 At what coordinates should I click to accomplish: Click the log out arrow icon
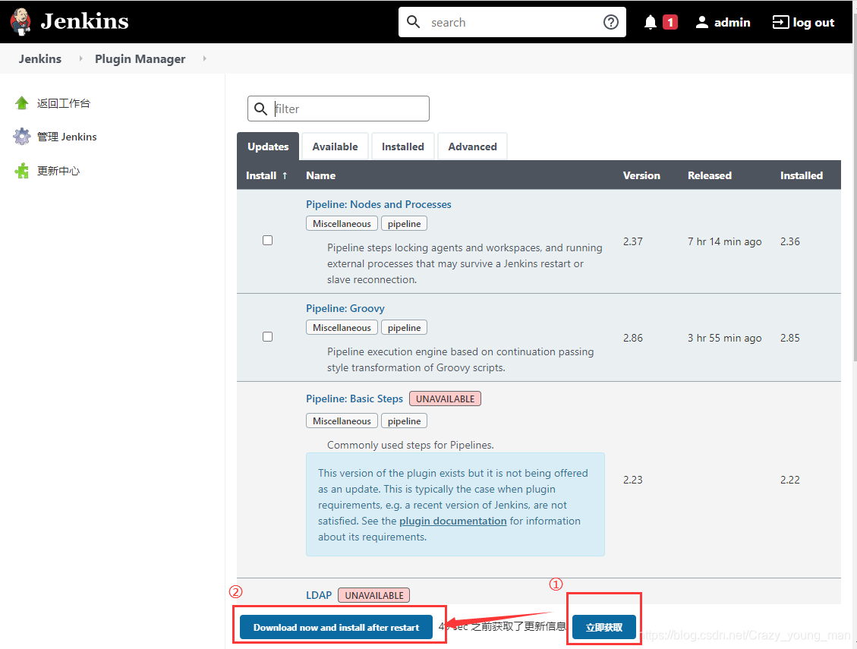[780, 23]
